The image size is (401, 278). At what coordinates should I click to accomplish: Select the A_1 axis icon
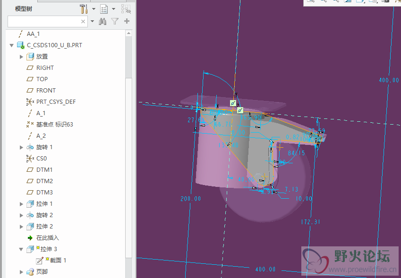point(30,113)
